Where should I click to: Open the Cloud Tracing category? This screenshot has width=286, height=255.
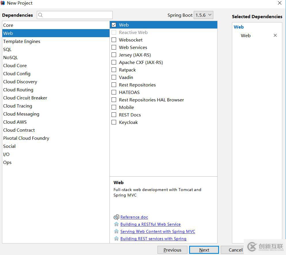56,106
